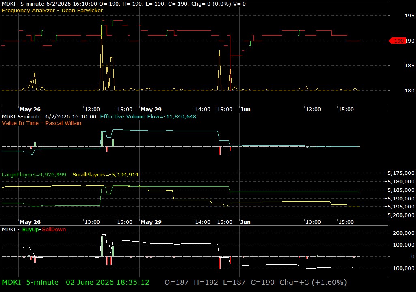Click '14:00' on the lower time axis

[x=203, y=222]
